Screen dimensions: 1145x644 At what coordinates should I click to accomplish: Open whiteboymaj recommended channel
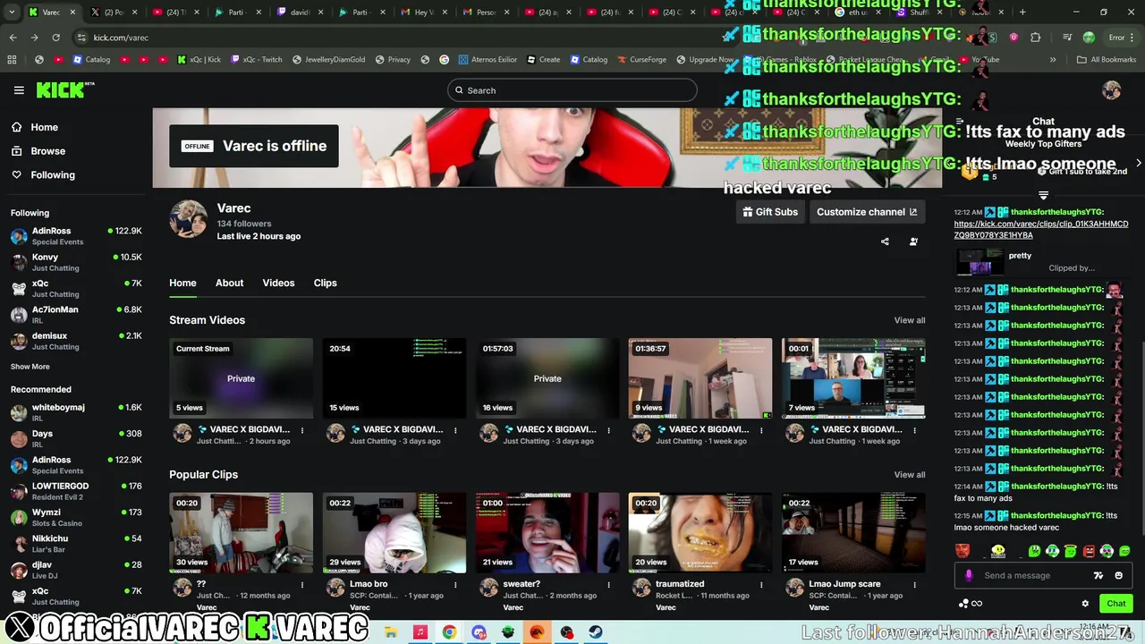(76, 411)
